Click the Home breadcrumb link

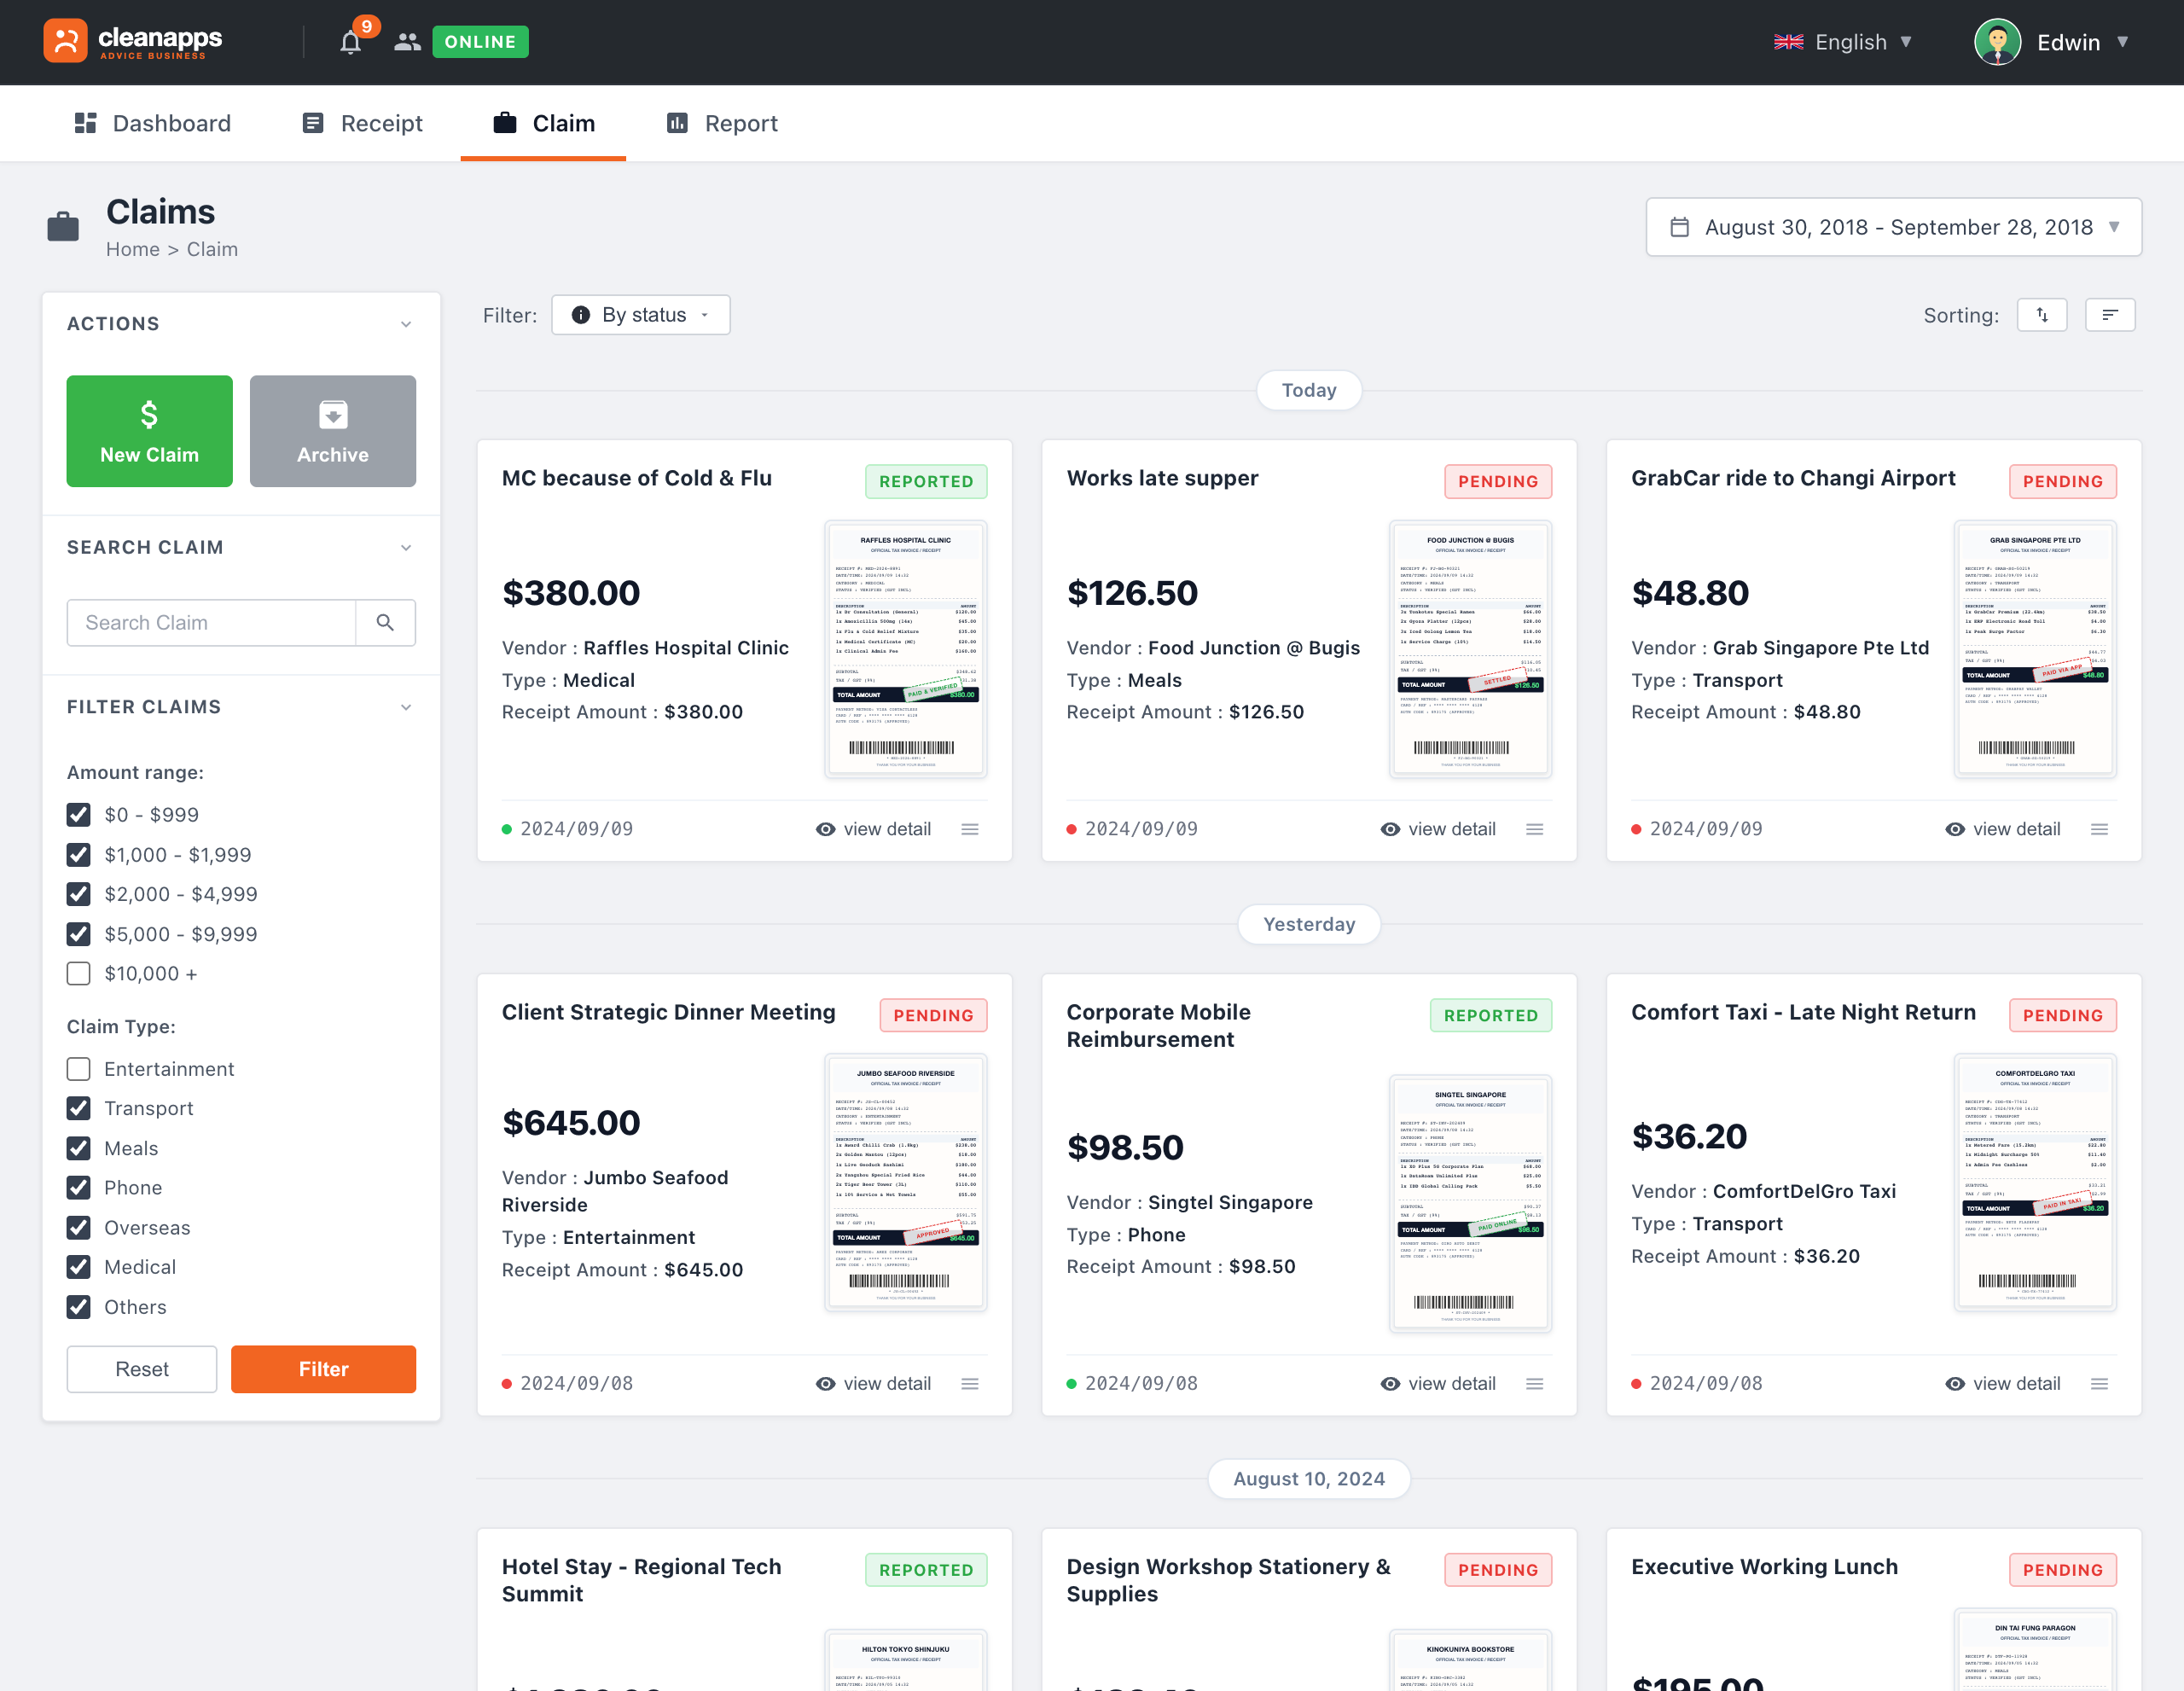133,249
